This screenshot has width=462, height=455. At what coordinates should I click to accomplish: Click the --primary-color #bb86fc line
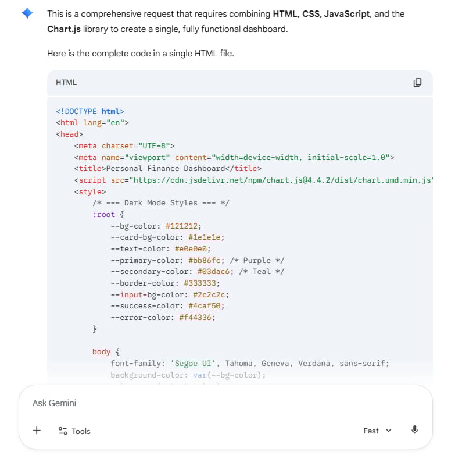(198, 260)
